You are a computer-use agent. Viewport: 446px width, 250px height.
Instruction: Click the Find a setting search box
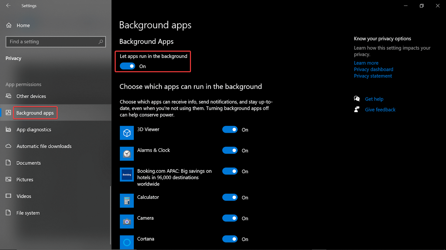point(52,42)
